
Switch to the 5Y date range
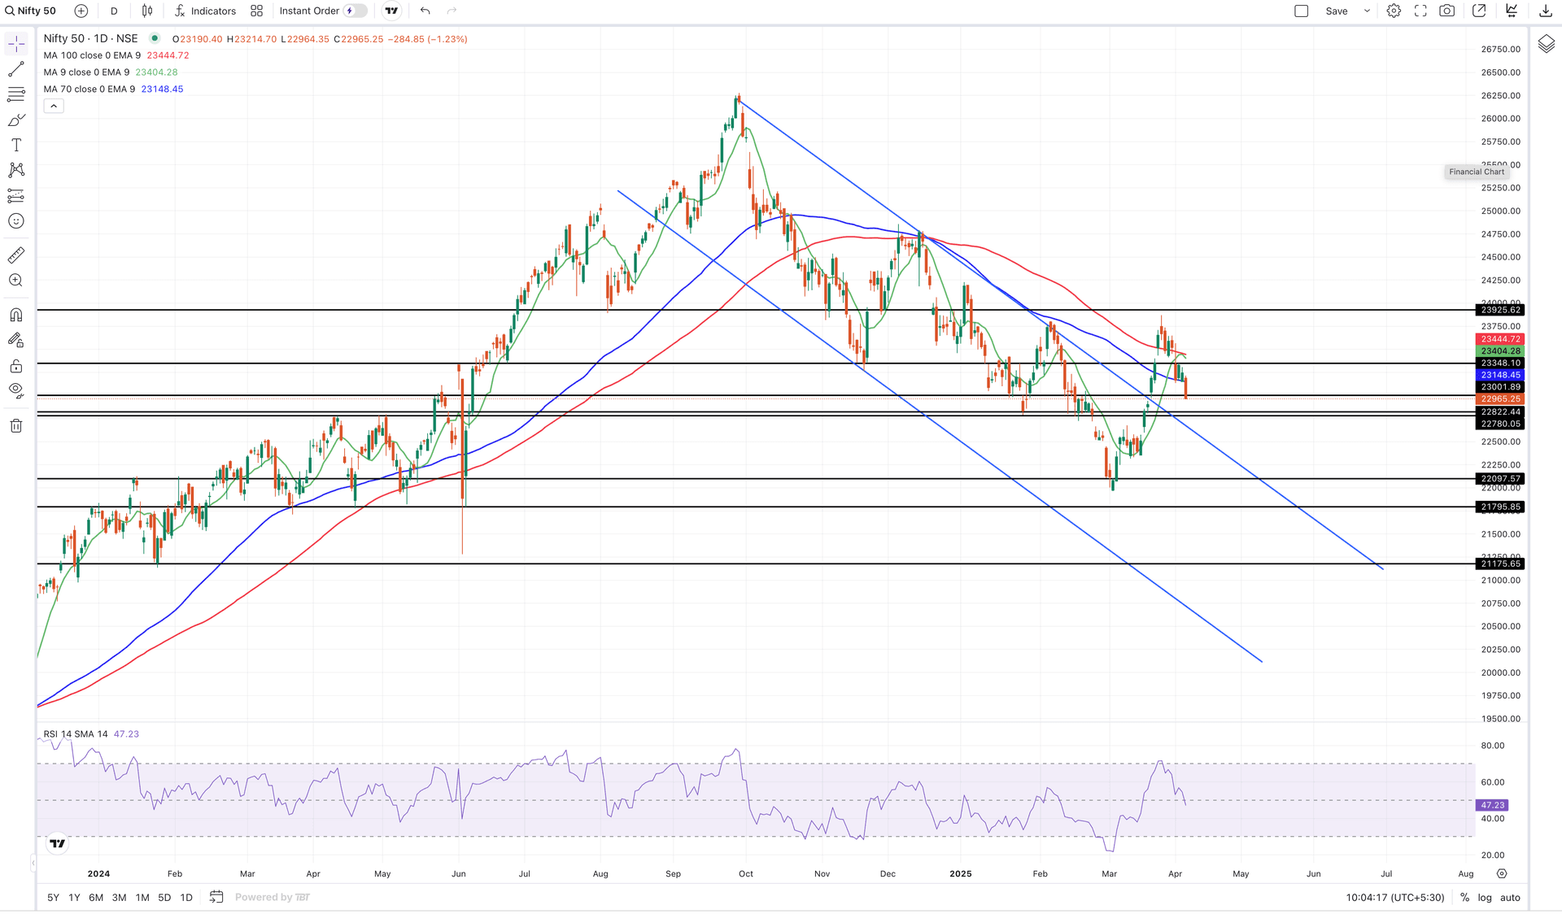pyautogui.click(x=53, y=898)
